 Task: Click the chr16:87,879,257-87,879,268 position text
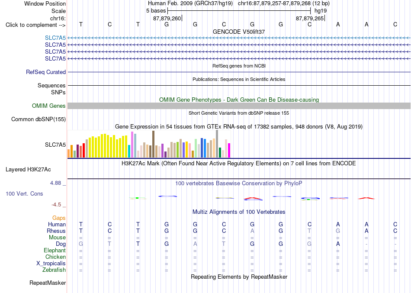click(274, 3)
